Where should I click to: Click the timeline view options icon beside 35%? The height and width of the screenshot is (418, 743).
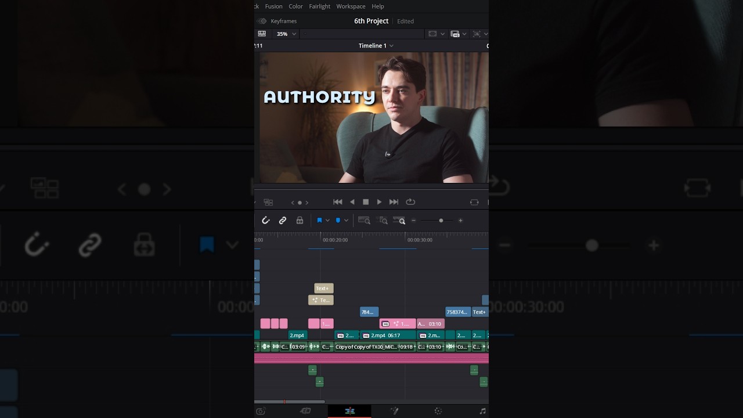coord(262,34)
